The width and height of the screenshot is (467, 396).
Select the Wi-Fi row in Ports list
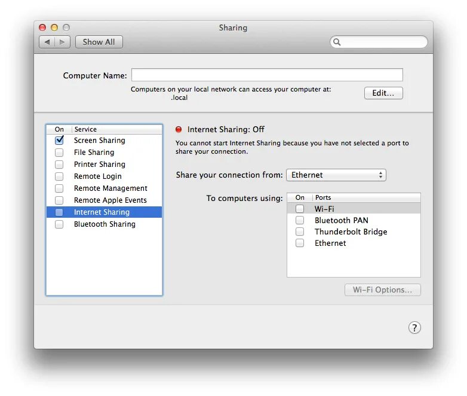pos(354,209)
